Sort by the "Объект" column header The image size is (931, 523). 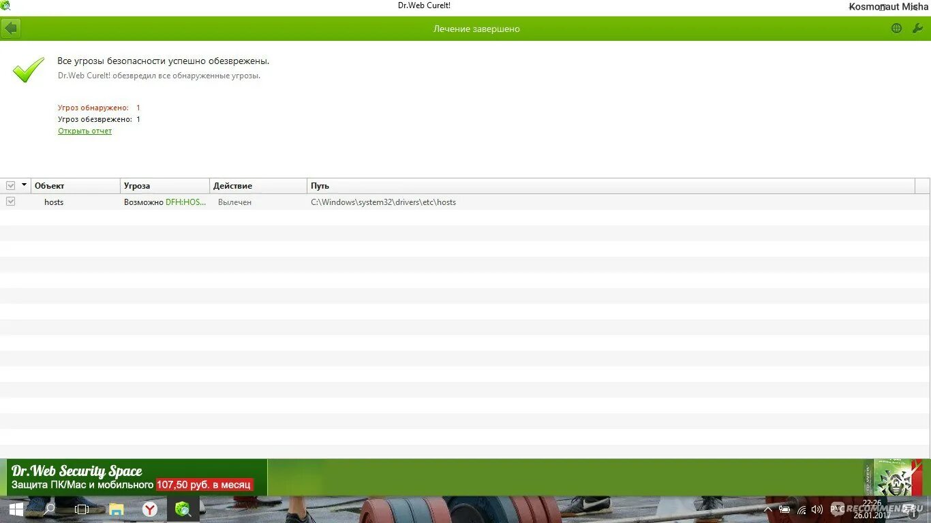click(x=76, y=185)
